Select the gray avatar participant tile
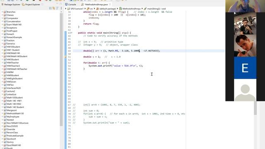The width and height of the screenshot is (265, 149). (x=245, y=90)
